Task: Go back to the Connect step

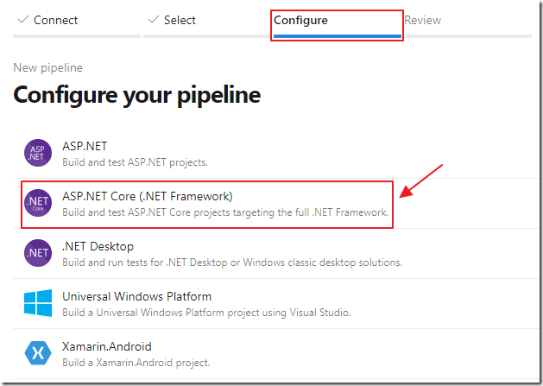Action: (x=55, y=20)
